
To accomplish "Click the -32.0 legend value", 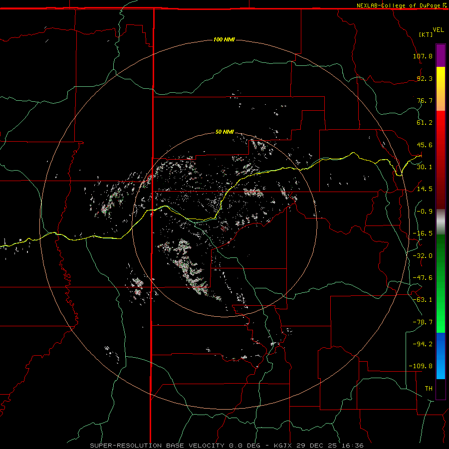I will [x=423, y=255].
